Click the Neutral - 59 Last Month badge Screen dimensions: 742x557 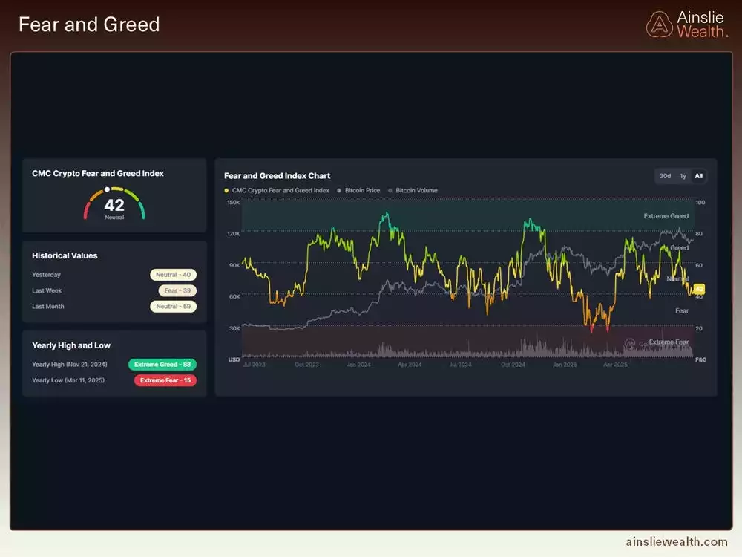point(174,306)
